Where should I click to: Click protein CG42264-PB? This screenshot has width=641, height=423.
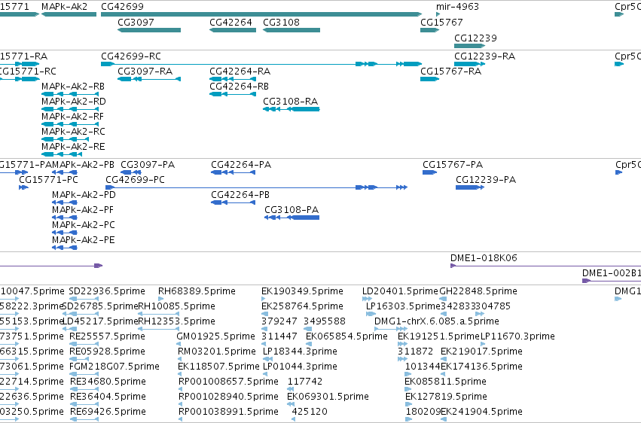(x=233, y=202)
